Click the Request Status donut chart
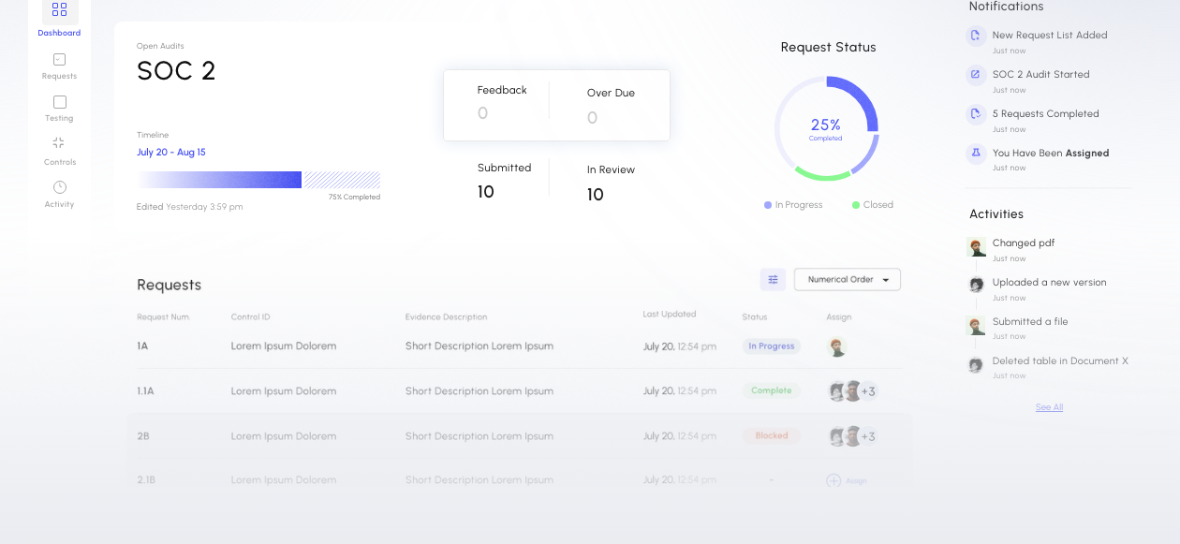Viewport: 1180px width, 544px height. pyautogui.click(x=826, y=128)
